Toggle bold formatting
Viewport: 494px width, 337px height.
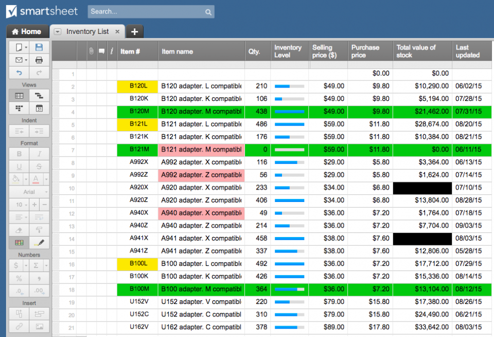19,154
